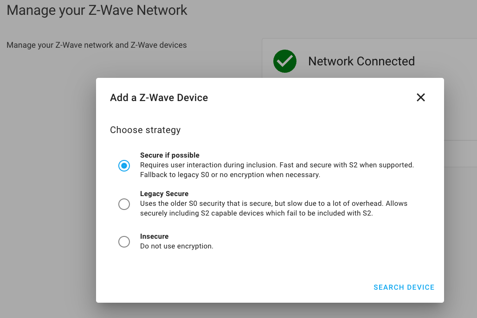The image size is (477, 318).
Task: Click the SEARCH DEVICE button
Action: [x=403, y=287]
